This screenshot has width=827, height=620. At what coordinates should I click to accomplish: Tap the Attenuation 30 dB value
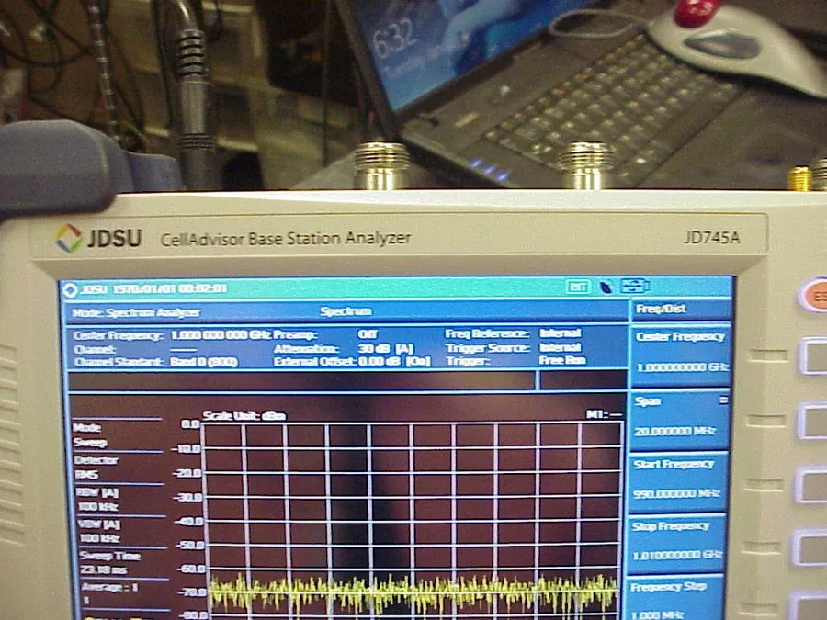coord(386,348)
